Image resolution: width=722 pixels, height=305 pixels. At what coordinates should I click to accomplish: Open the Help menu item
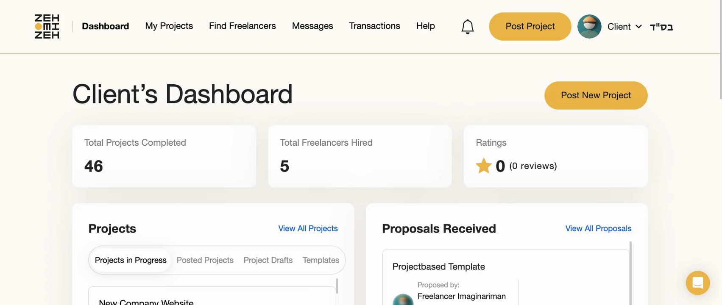coord(425,26)
